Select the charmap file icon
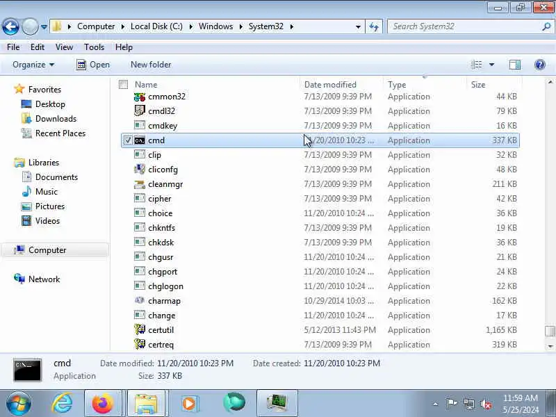This screenshot has width=556, height=417. tap(140, 301)
